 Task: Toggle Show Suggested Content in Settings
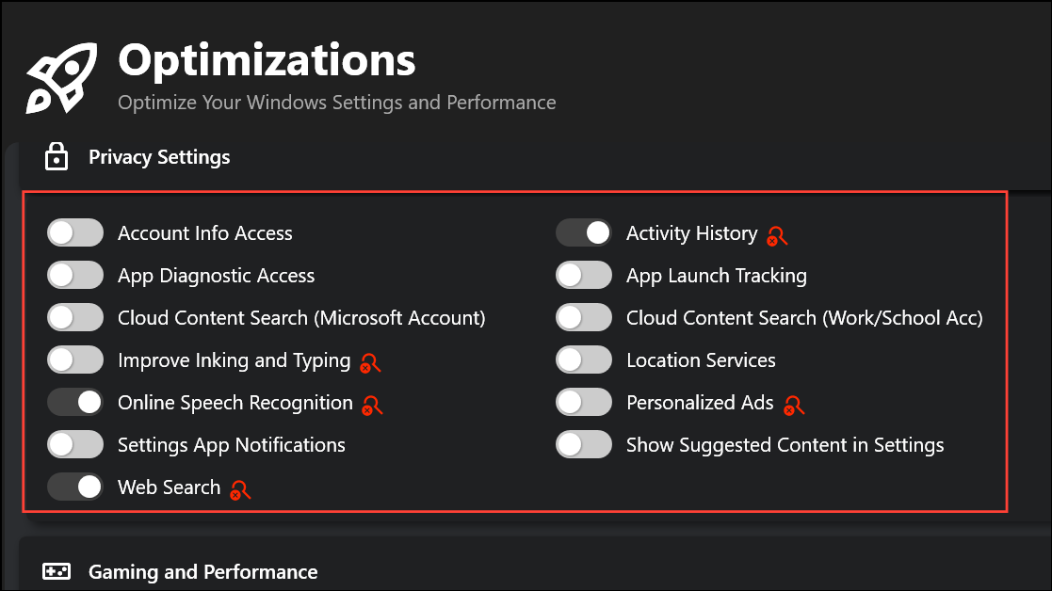tap(584, 445)
